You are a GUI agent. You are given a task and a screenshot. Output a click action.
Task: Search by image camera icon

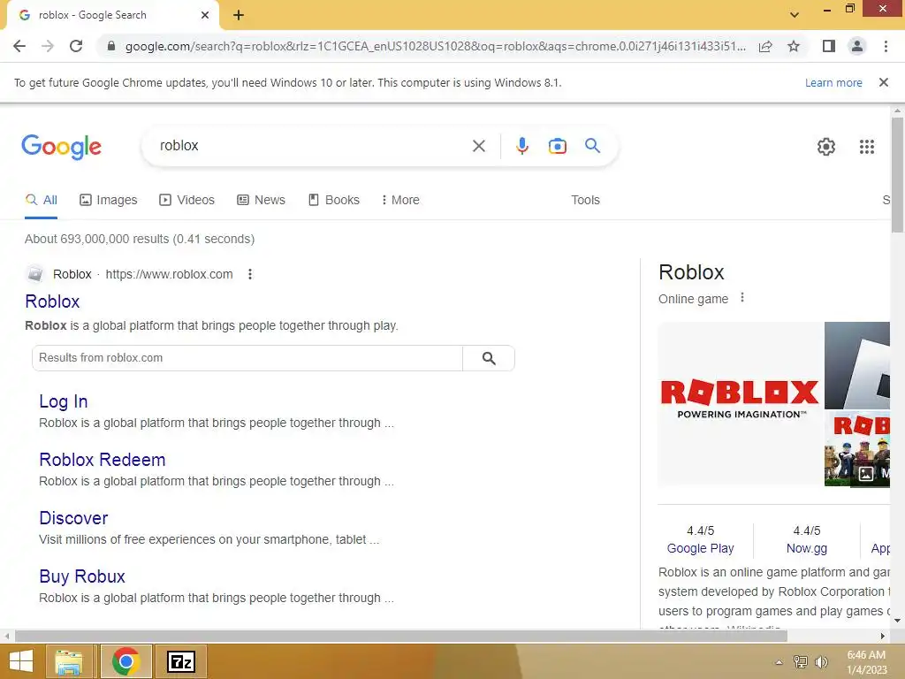coord(558,146)
